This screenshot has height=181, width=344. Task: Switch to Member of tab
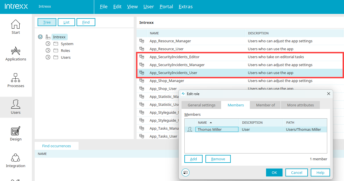(x=265, y=105)
